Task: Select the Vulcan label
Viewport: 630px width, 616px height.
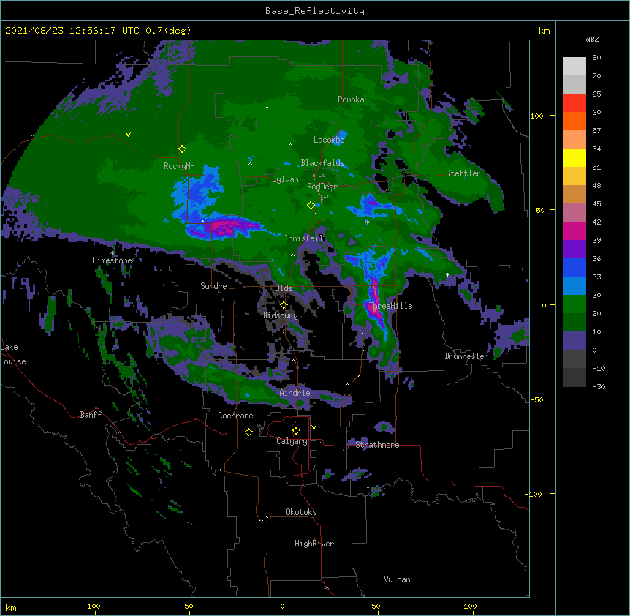Action: click(x=397, y=579)
